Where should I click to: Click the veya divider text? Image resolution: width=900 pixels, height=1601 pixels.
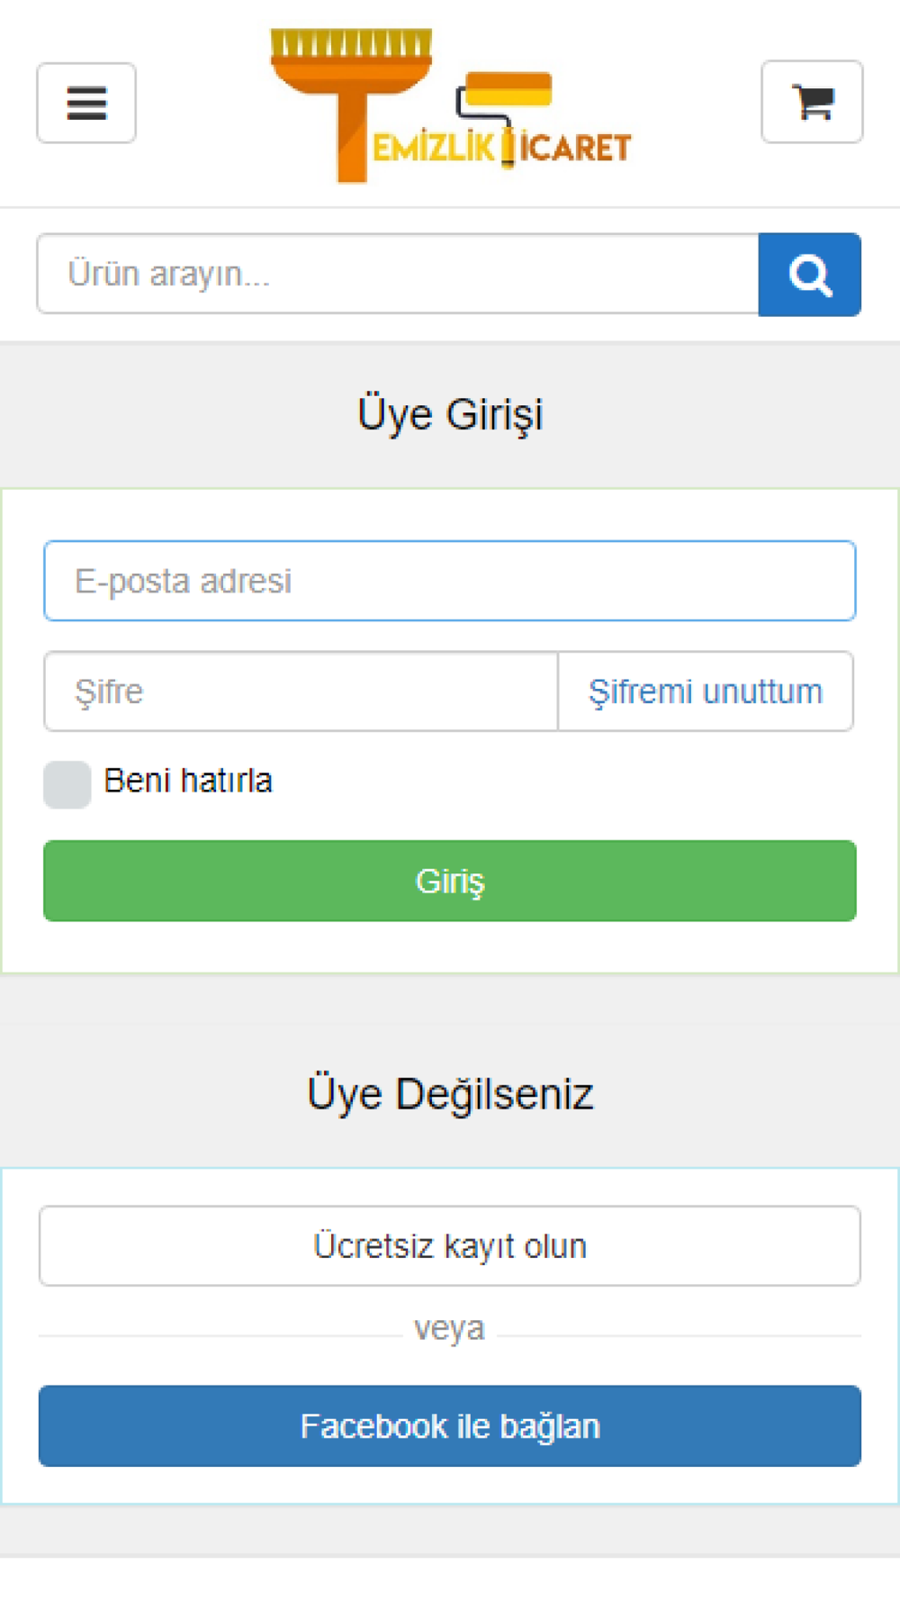coord(449,1328)
